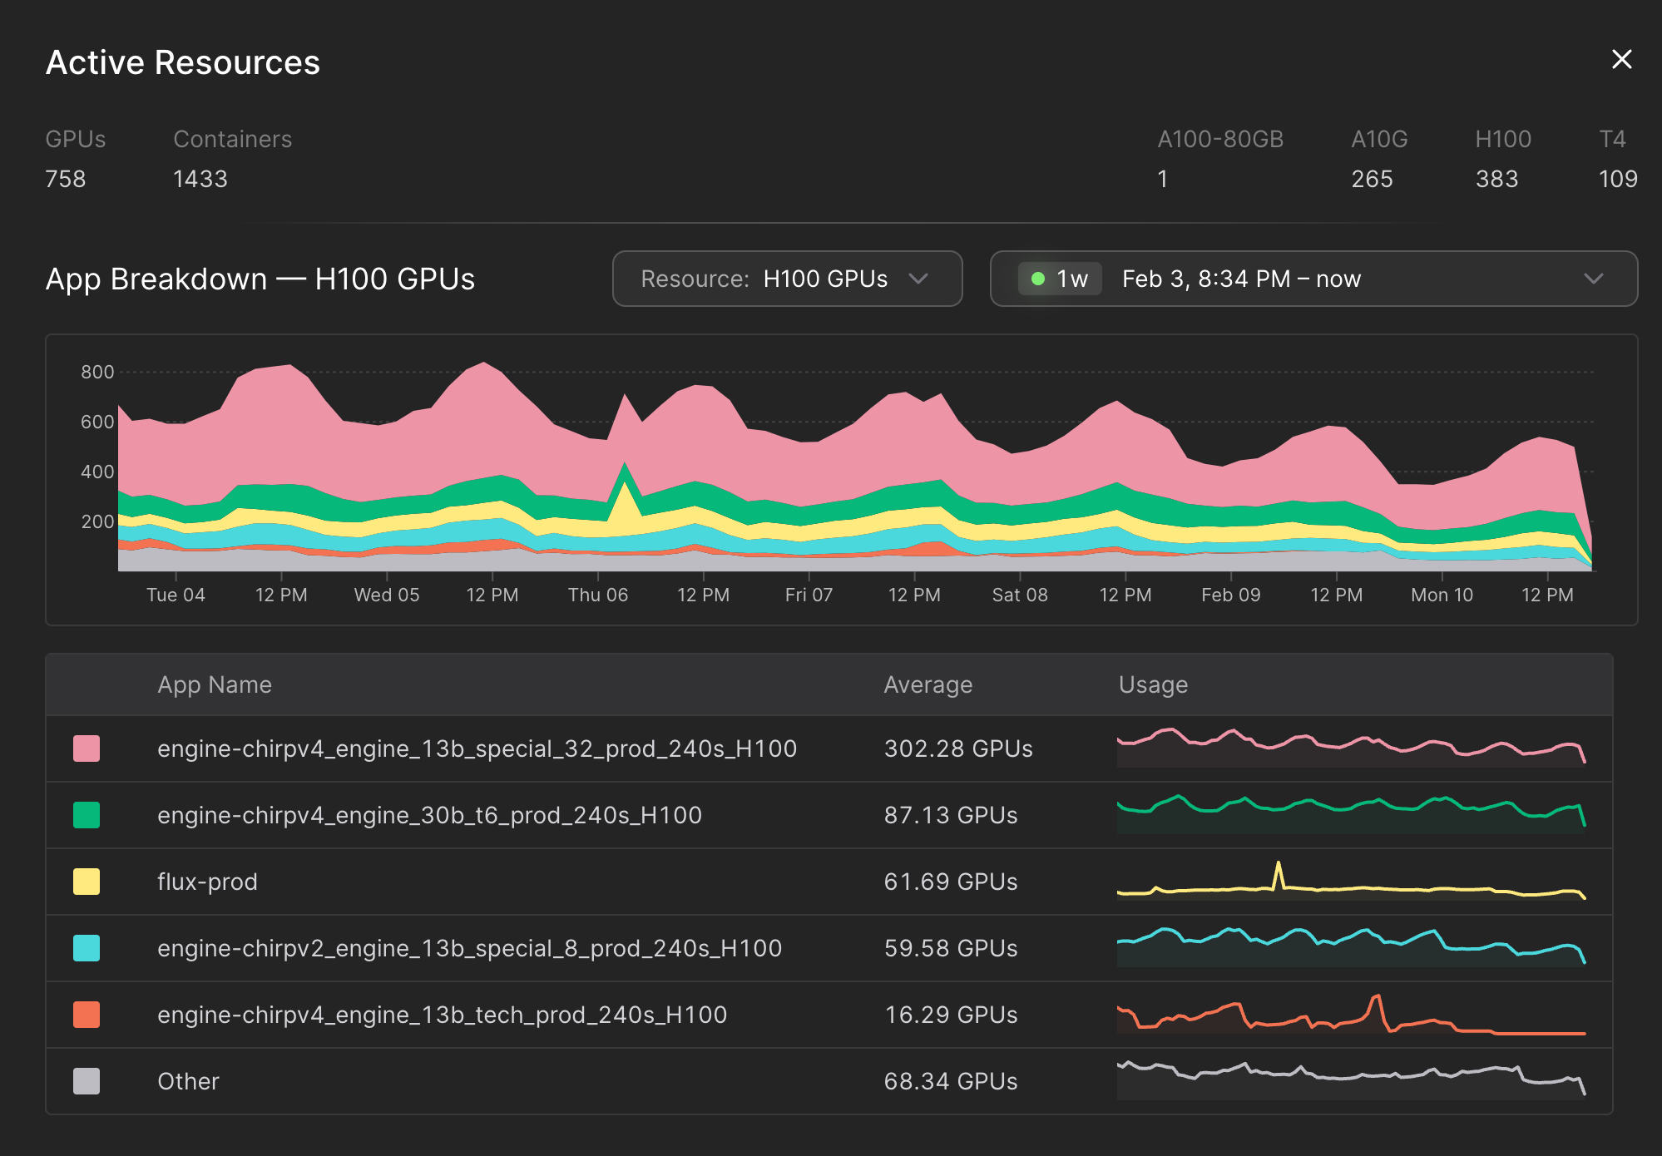Click the 302.28 GPUs average value
This screenshot has width=1662, height=1156.
click(958, 748)
